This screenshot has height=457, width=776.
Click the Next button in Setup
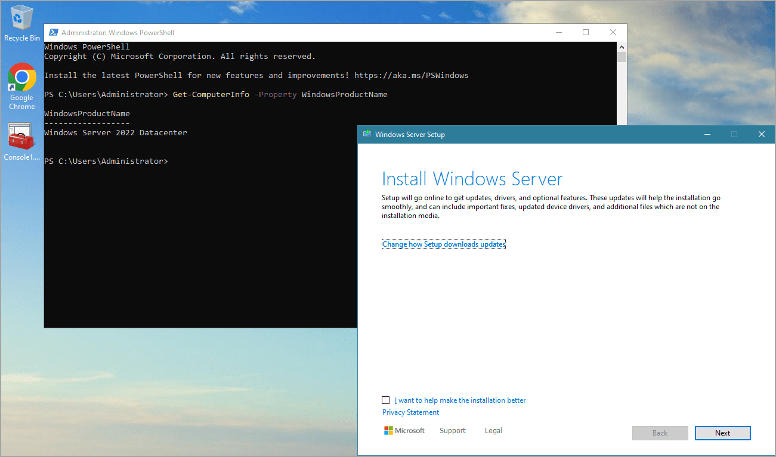(722, 433)
